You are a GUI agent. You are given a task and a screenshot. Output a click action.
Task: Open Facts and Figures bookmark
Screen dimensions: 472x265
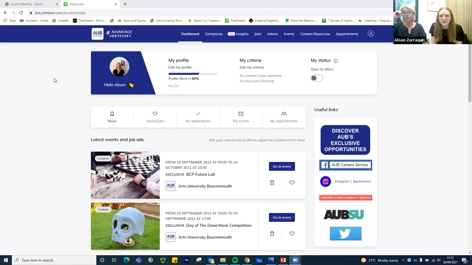132,21
